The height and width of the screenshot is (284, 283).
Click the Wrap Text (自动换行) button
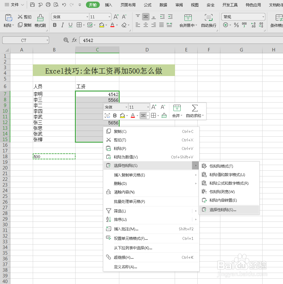pyautogui.click(x=208, y=21)
